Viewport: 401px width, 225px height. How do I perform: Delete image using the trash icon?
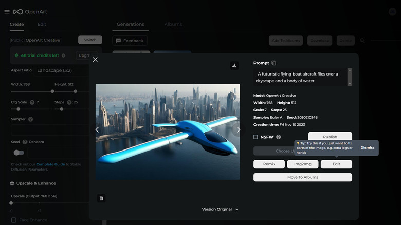pos(101,198)
